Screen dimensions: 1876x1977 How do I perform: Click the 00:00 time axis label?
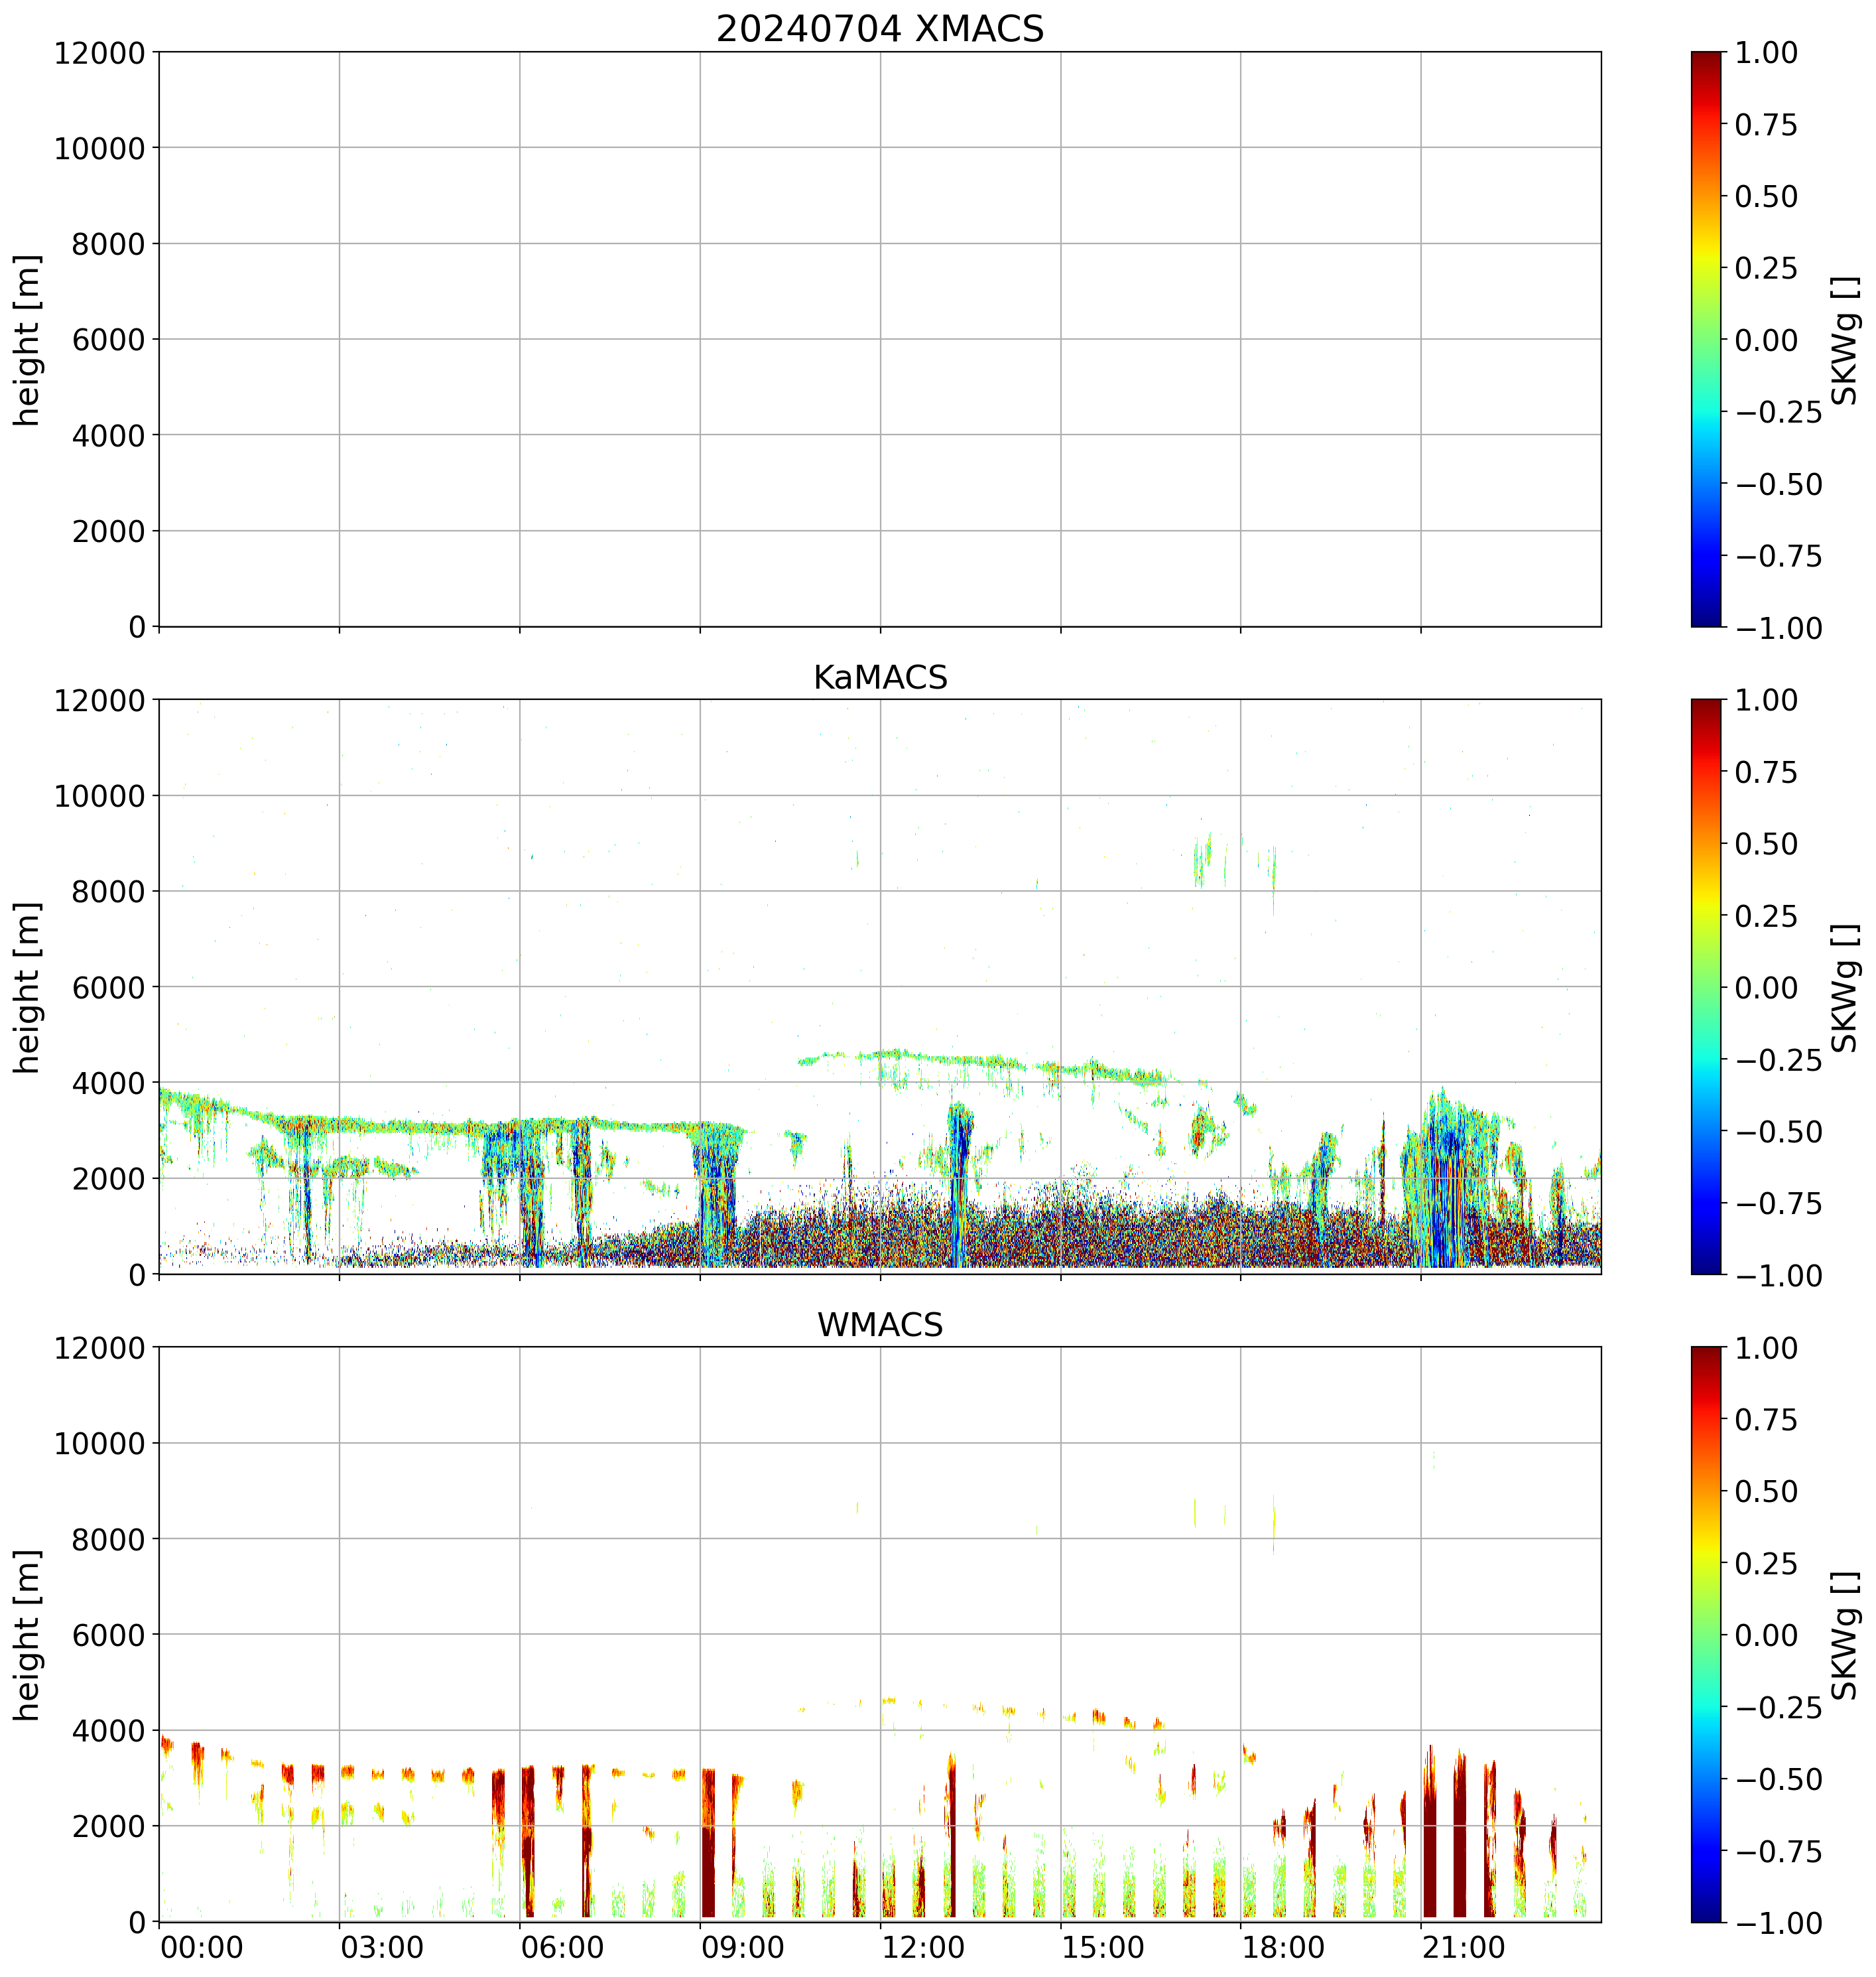click(202, 1948)
